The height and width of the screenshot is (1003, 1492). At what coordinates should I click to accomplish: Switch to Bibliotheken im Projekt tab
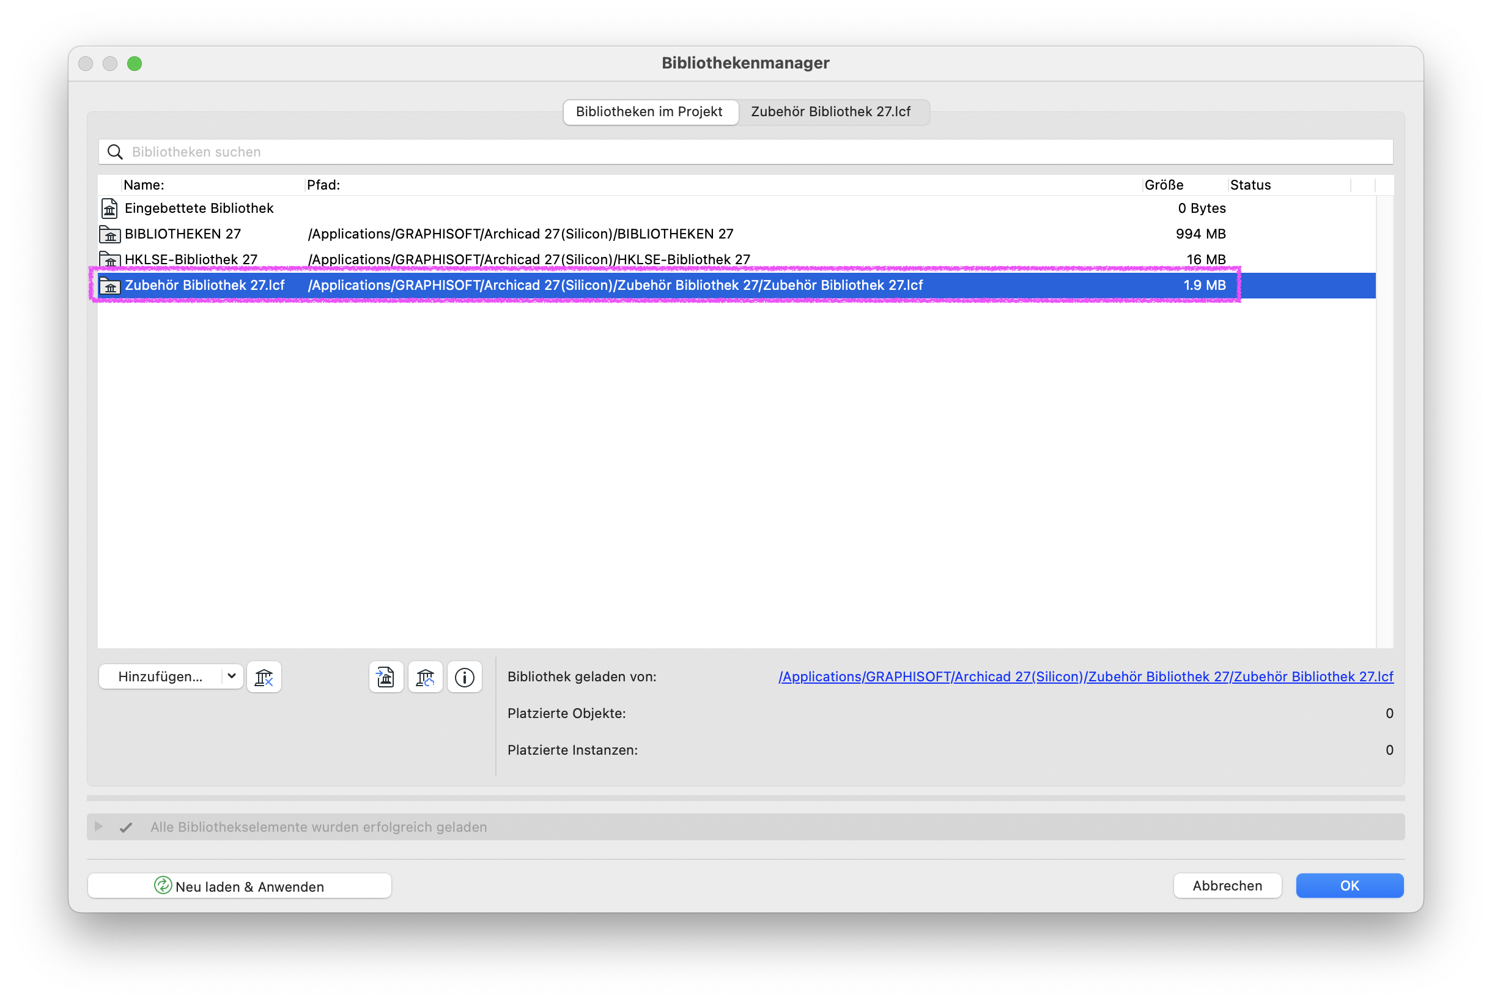(x=649, y=111)
